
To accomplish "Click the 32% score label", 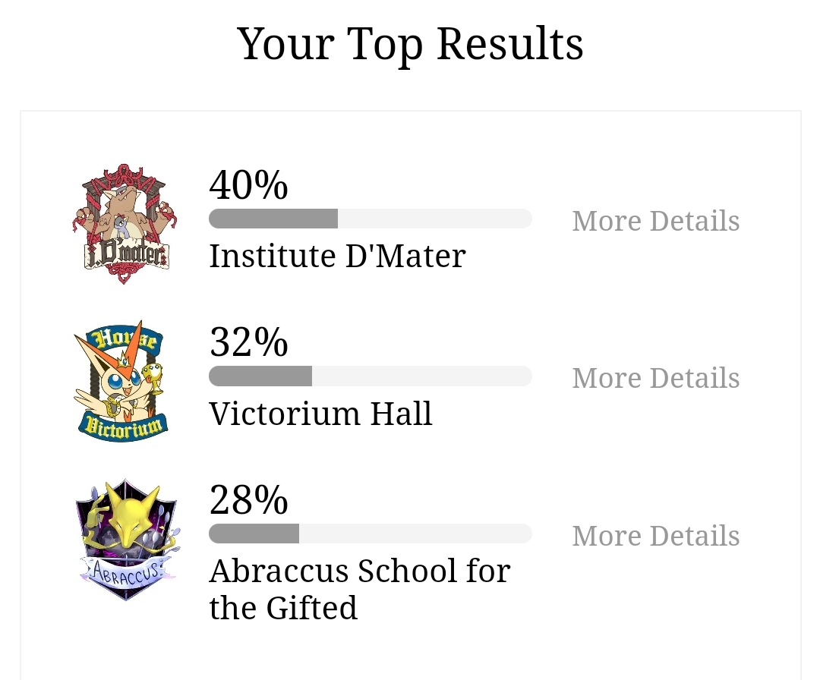I will [248, 342].
